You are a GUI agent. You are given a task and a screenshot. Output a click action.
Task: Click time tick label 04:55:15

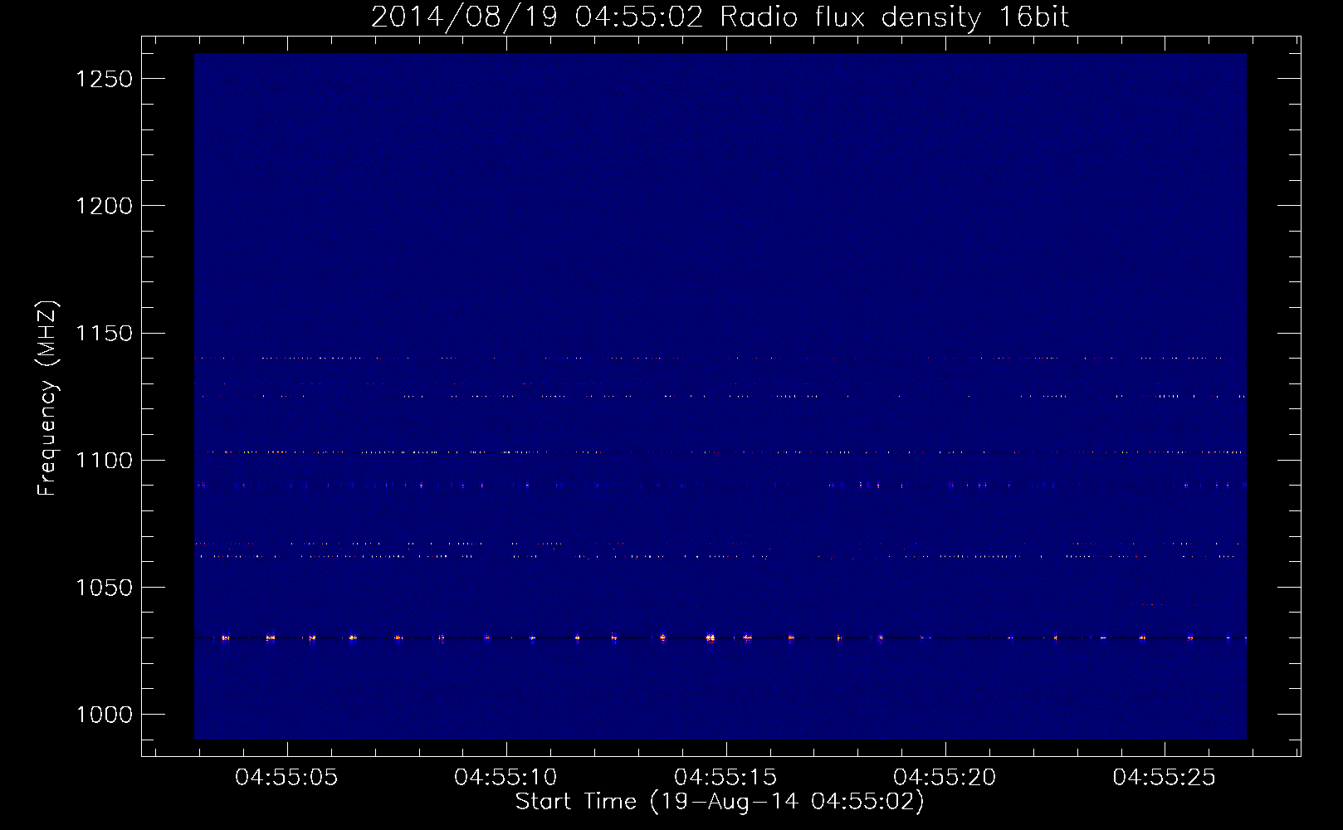725,778
